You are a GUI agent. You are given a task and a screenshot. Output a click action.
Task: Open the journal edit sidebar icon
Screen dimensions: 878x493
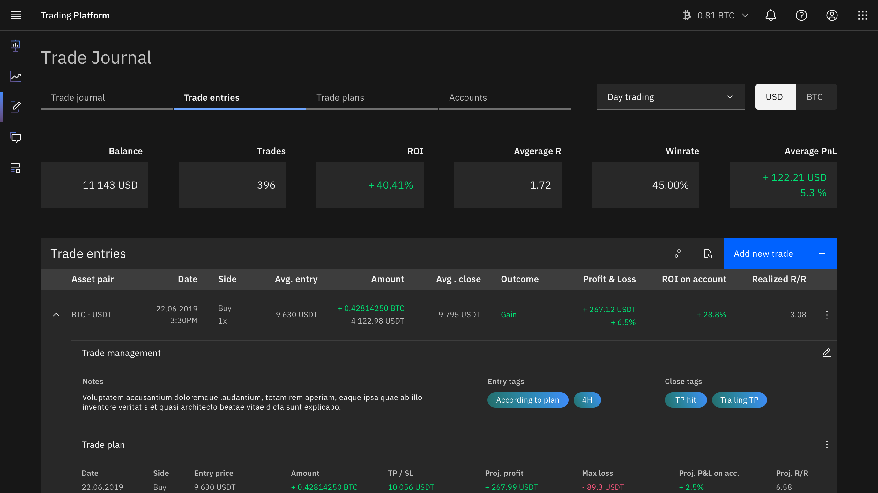[15, 107]
